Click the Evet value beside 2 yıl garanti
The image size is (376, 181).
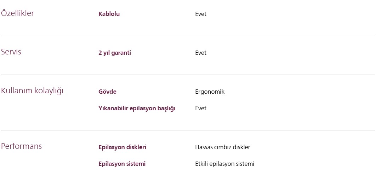pyautogui.click(x=201, y=53)
